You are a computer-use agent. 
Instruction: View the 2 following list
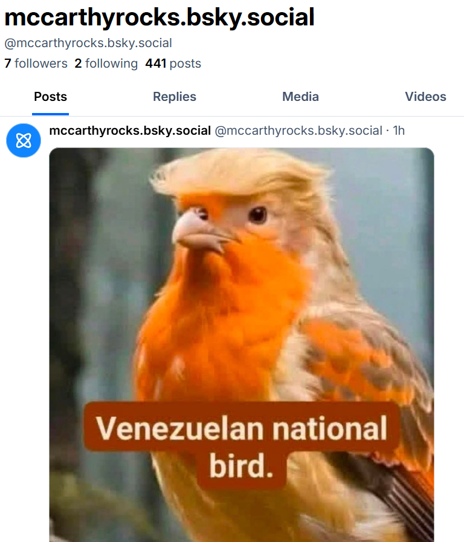coord(106,63)
